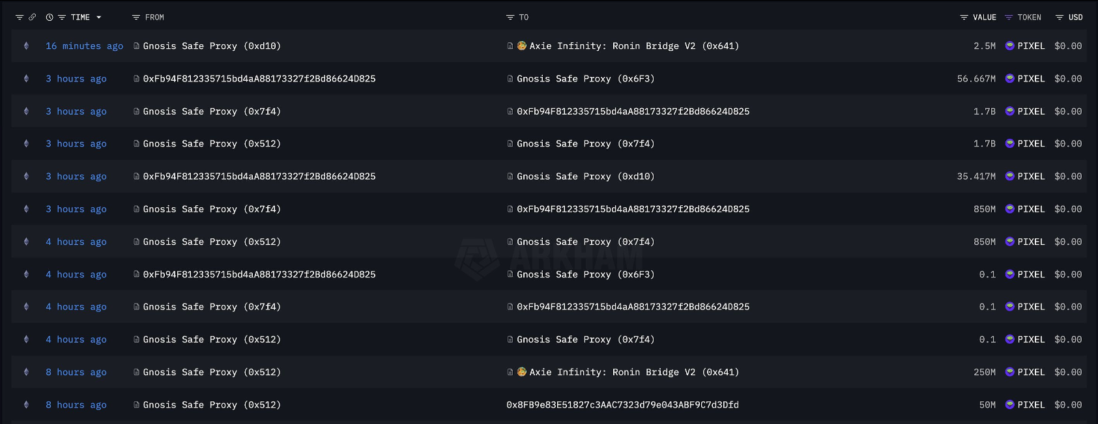The image size is (1098, 424).
Task: Open the "8 hours ago" 50M PIXEL transaction
Action: tap(76, 405)
